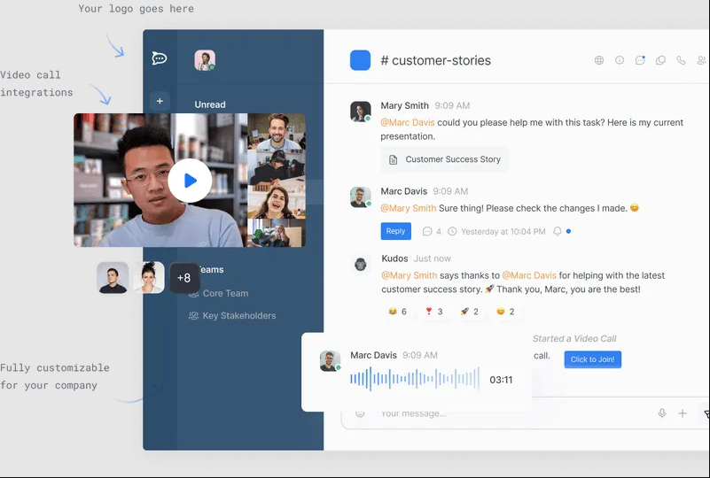This screenshot has width=710, height=478.
Task: Click the Unread section header
Action: coord(210,104)
